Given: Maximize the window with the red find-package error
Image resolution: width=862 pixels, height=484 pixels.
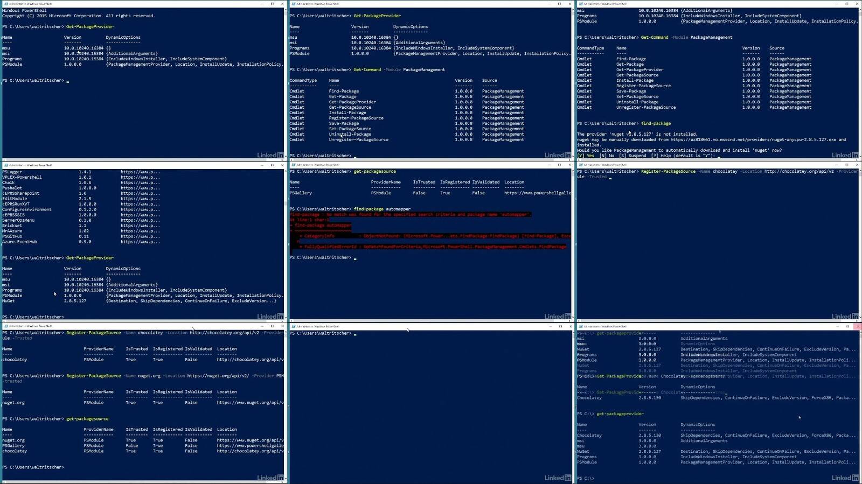Looking at the screenshot, I should pos(560,165).
